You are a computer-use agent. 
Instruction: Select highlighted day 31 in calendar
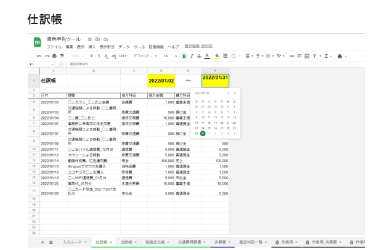[203, 134]
